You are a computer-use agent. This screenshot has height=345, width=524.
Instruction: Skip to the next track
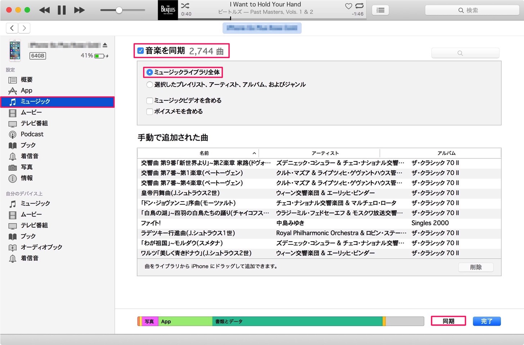[x=79, y=10]
